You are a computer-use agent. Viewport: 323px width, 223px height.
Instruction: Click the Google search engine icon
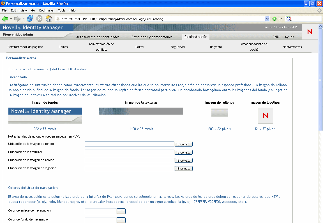tap(289, 19)
